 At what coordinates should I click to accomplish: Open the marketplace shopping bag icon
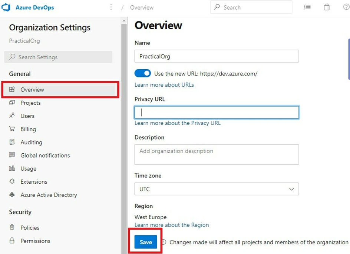(x=327, y=7)
